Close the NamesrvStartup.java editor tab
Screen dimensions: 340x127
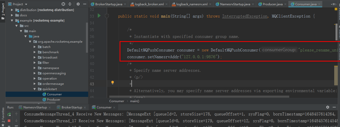(x=253, y=4)
